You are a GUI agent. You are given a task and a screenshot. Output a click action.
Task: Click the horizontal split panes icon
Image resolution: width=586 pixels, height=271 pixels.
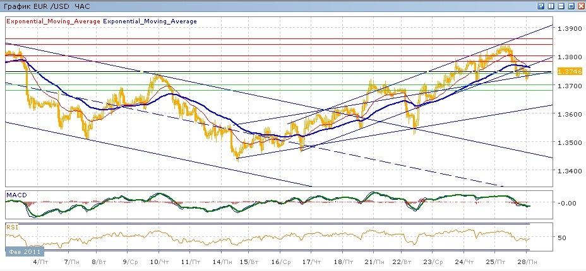point(561,6)
